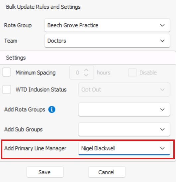Click the Beech Grove Practice text
176x182 pixels.
(73, 25)
